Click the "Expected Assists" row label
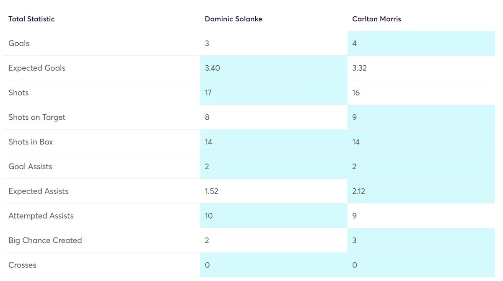The width and height of the screenshot is (503, 281). (39, 191)
